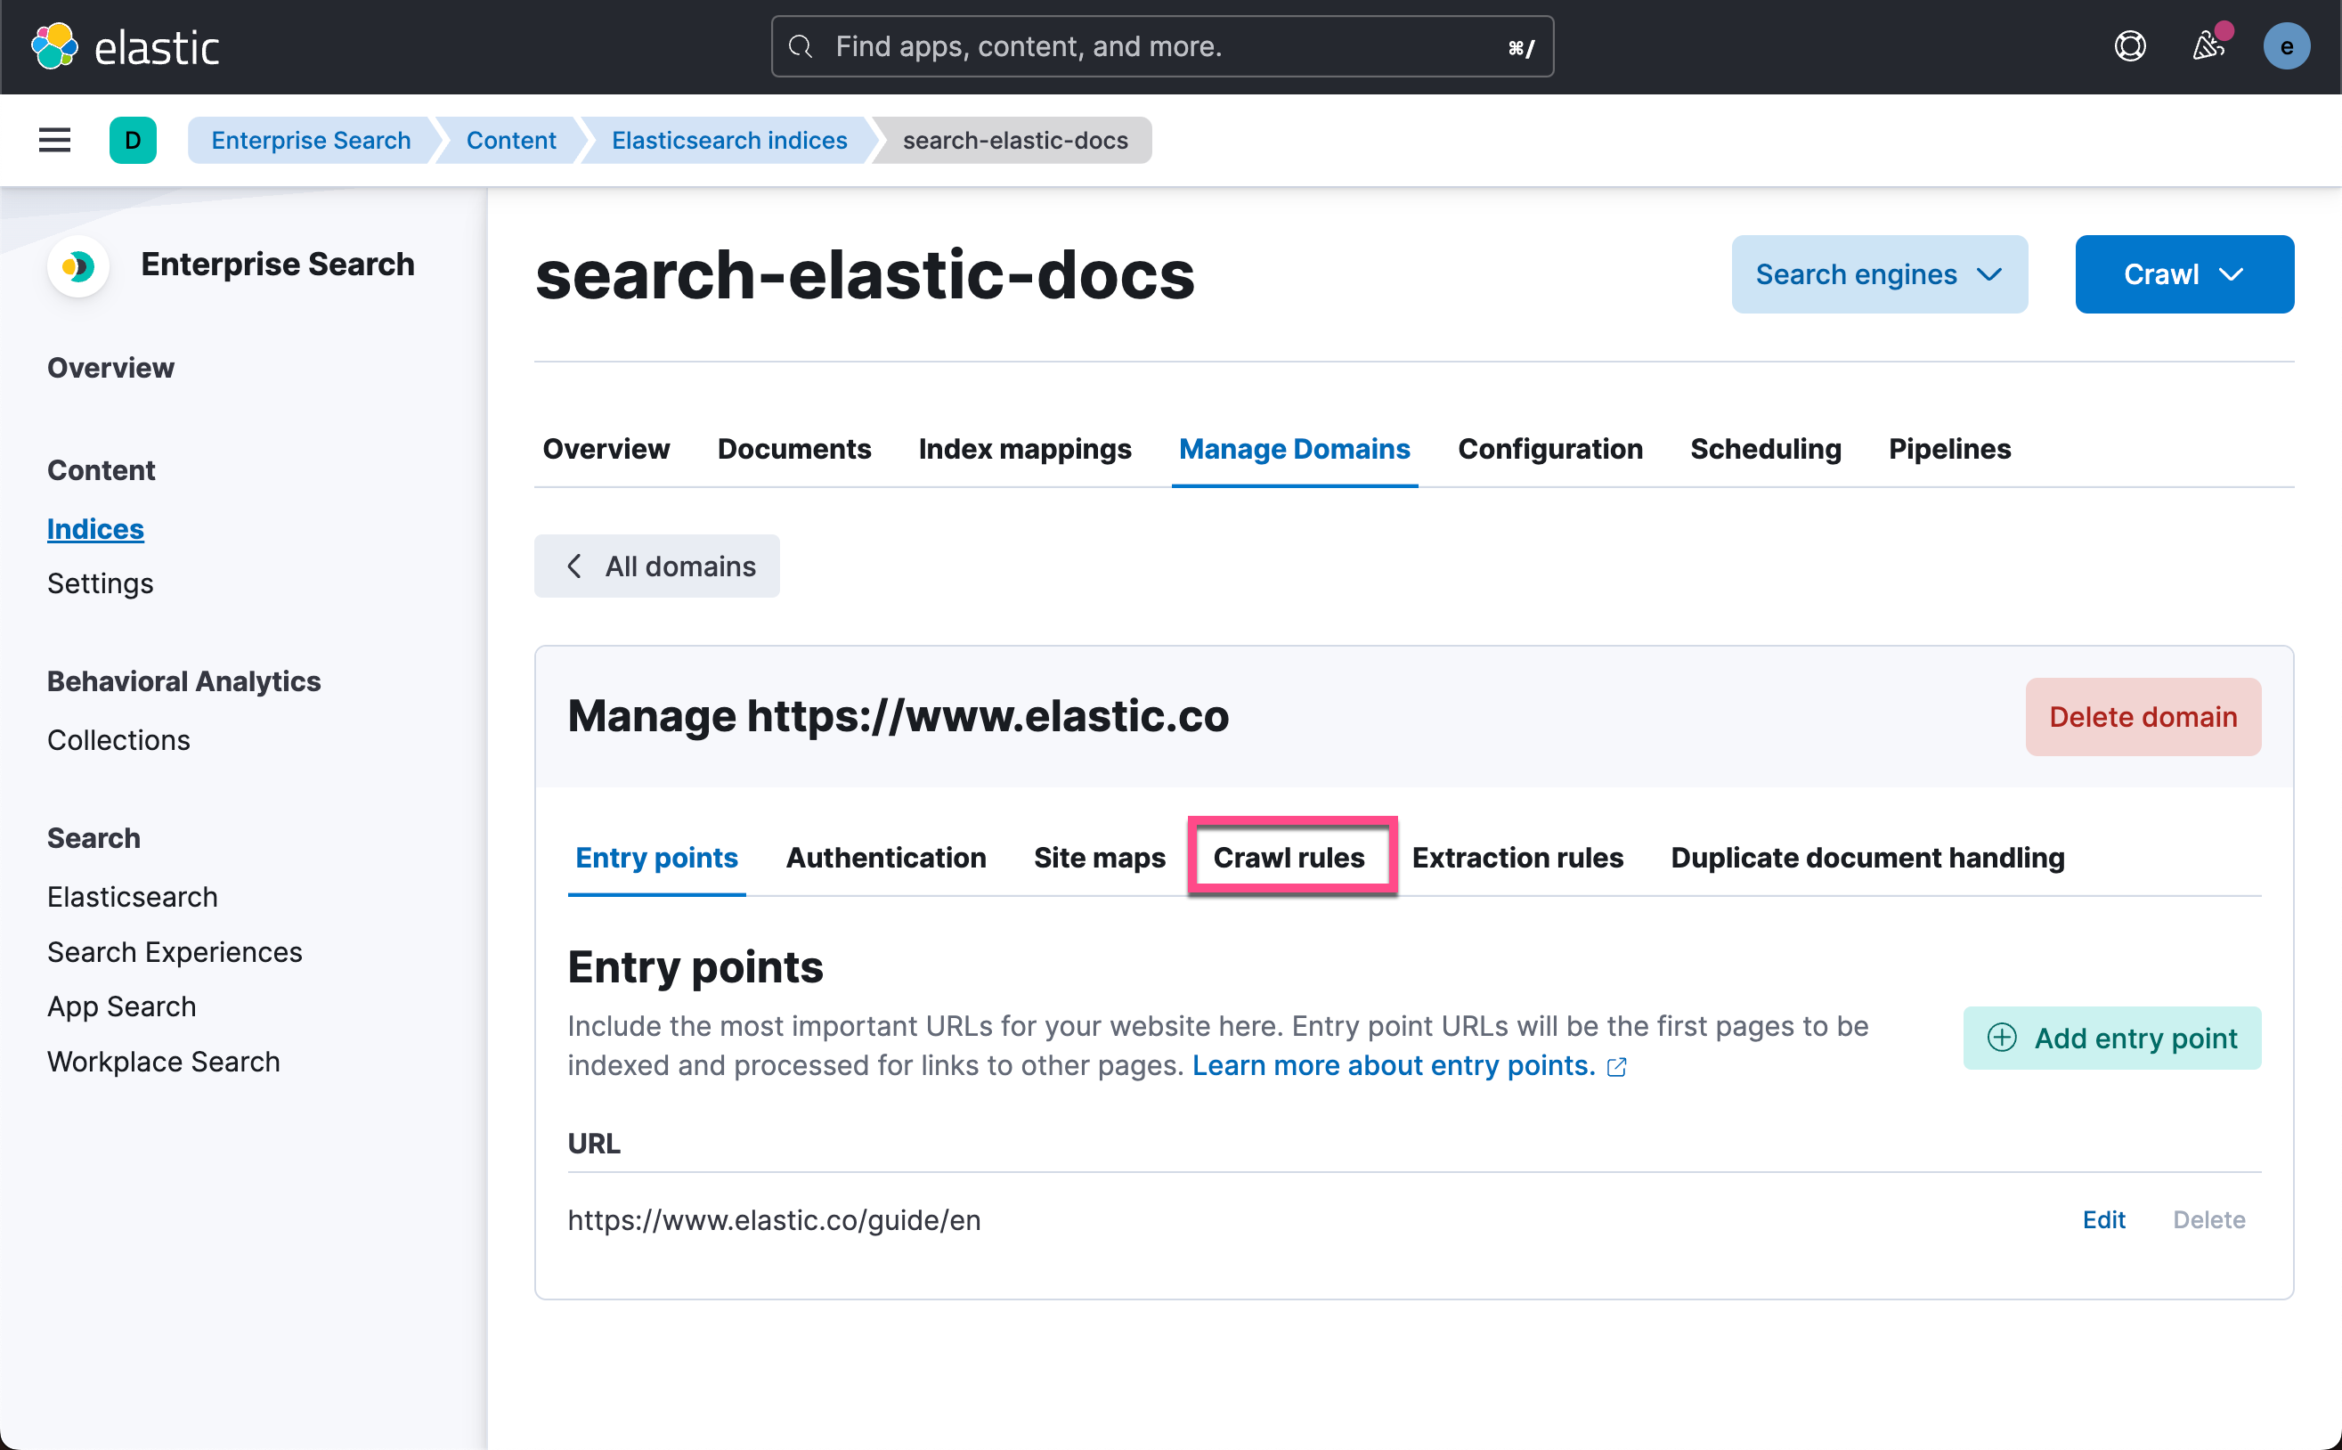This screenshot has height=1450, width=2342.
Task: Expand the Search engines dropdown
Action: tap(1879, 274)
